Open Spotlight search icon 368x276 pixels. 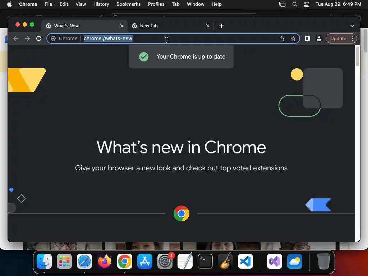pyautogui.click(x=295, y=4)
